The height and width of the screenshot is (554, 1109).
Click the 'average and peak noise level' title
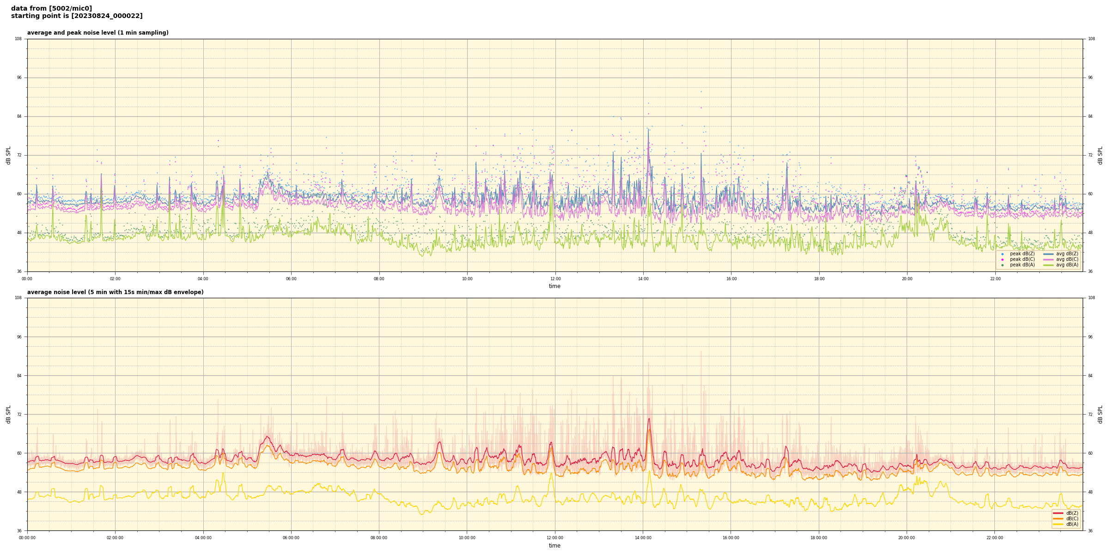pos(97,33)
